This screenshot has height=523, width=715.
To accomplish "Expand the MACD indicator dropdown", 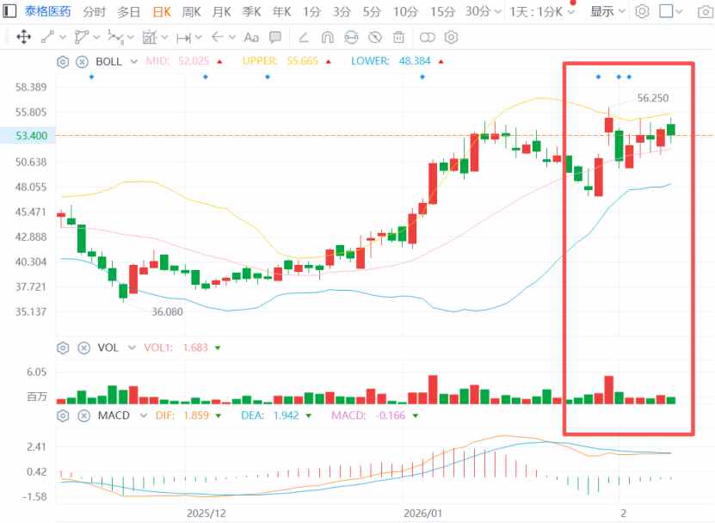I will click(143, 415).
